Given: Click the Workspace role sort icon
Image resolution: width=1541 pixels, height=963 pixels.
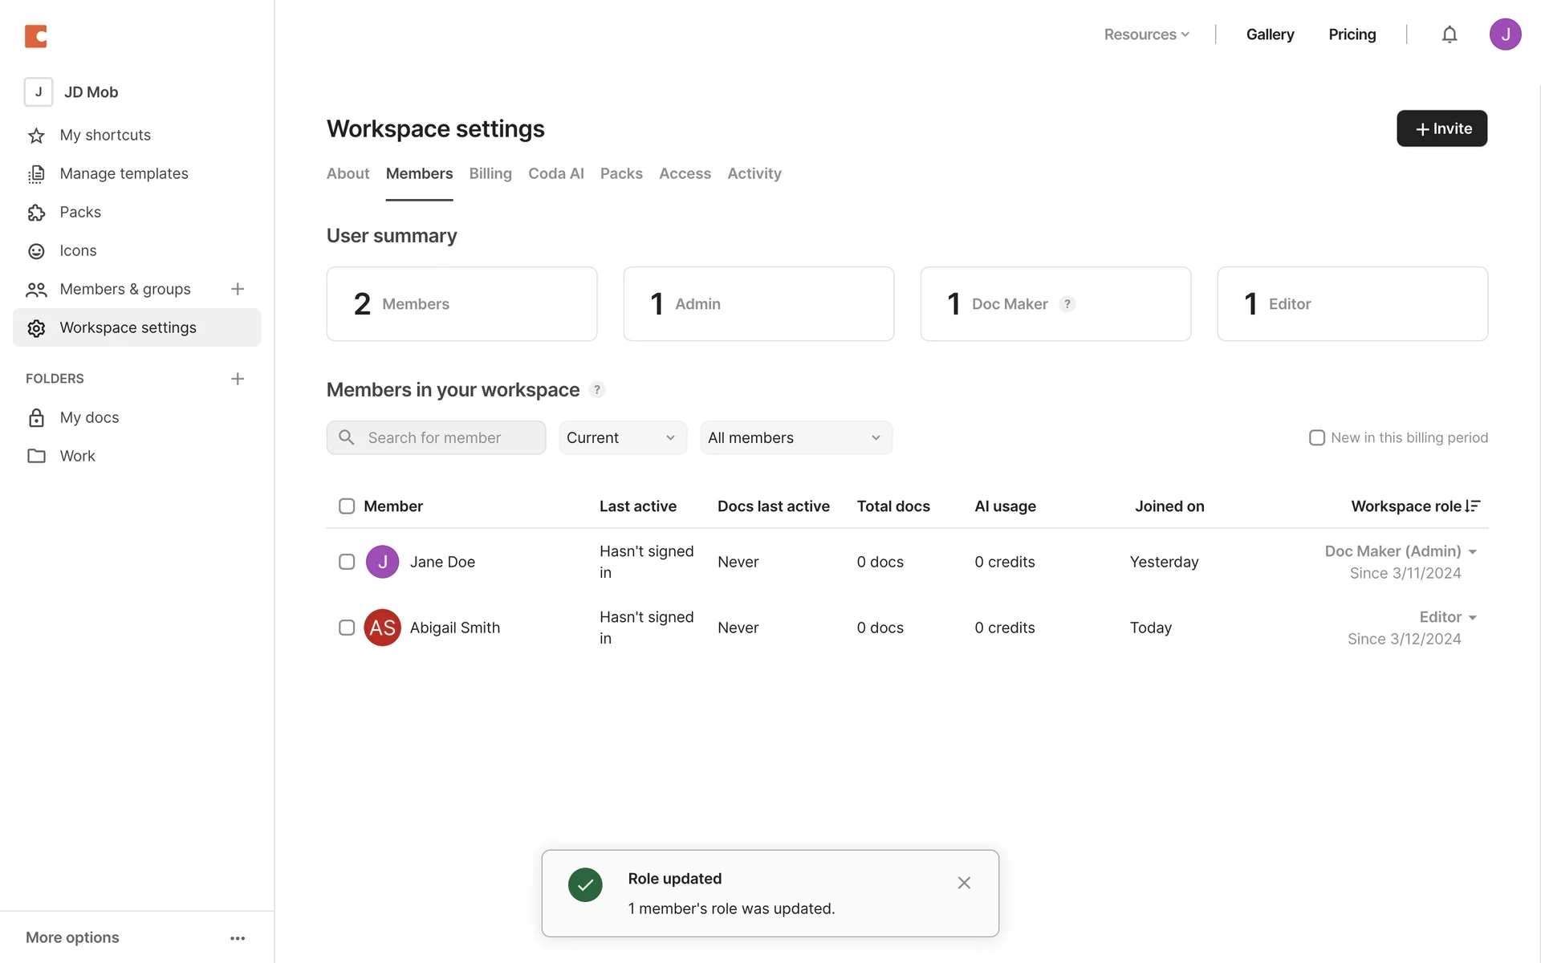Looking at the screenshot, I should pos(1473,506).
